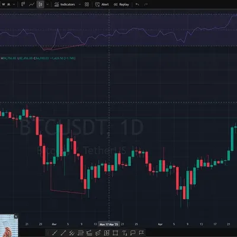237x237 pixels.
Task: Select the W weekly interval
Action: point(4,4)
